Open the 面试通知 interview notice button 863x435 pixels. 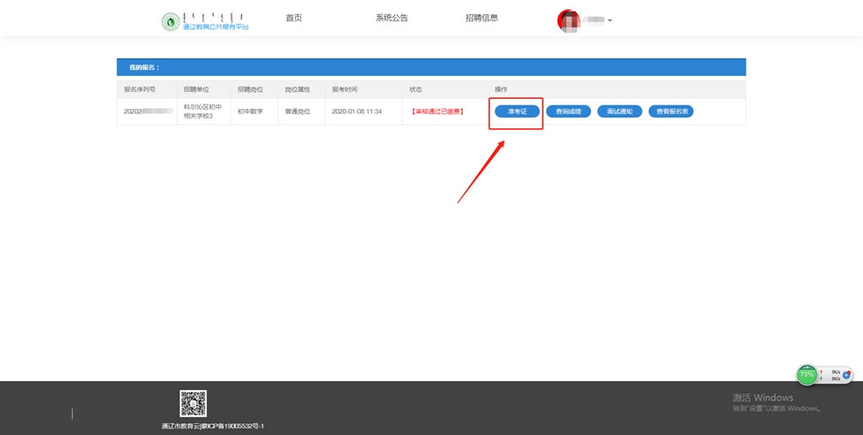(x=620, y=111)
